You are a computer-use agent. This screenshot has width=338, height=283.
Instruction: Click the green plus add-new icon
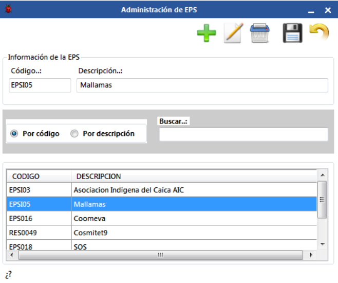tap(206, 34)
